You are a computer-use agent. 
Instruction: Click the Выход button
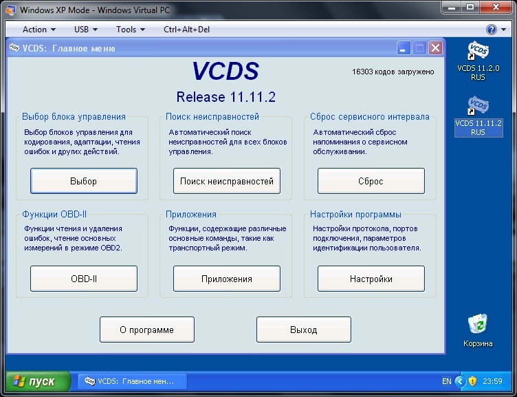pyautogui.click(x=304, y=330)
